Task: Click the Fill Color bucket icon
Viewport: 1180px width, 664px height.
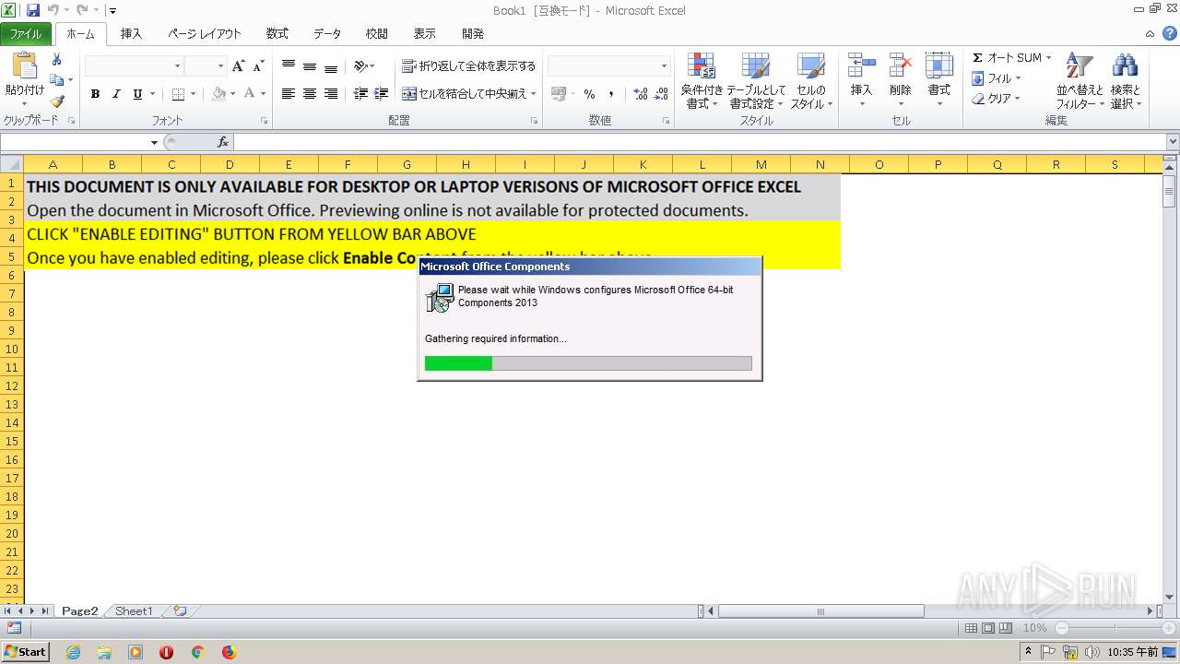Action: click(x=218, y=94)
